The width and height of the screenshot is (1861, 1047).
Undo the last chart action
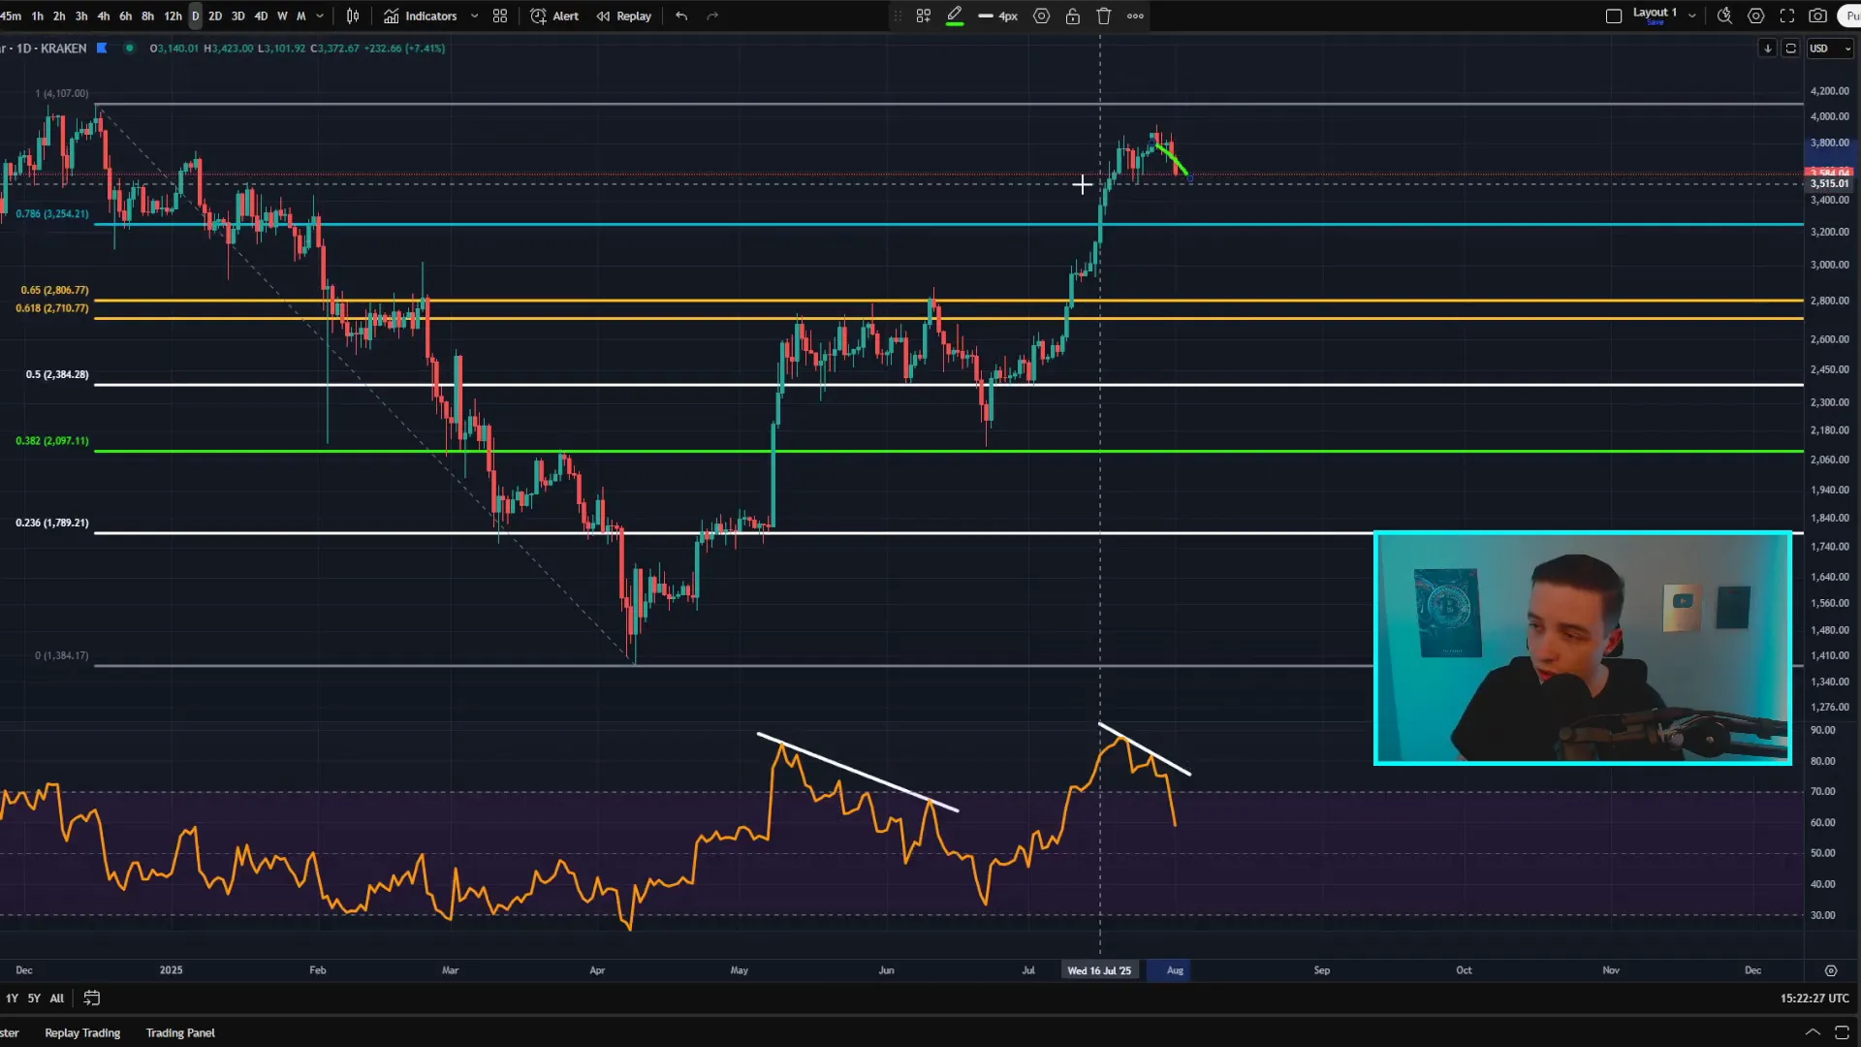click(681, 16)
